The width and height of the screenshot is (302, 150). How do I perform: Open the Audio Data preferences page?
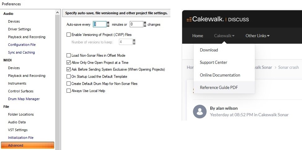[x=17, y=122]
